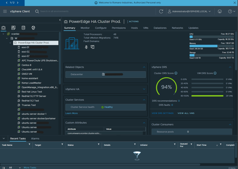Expand the vSphere HA panel
The height and width of the screenshot is (169, 238).
144,89
